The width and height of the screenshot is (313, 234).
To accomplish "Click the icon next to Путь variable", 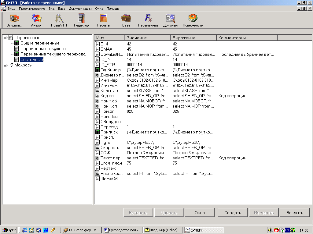I will tap(98, 142).
